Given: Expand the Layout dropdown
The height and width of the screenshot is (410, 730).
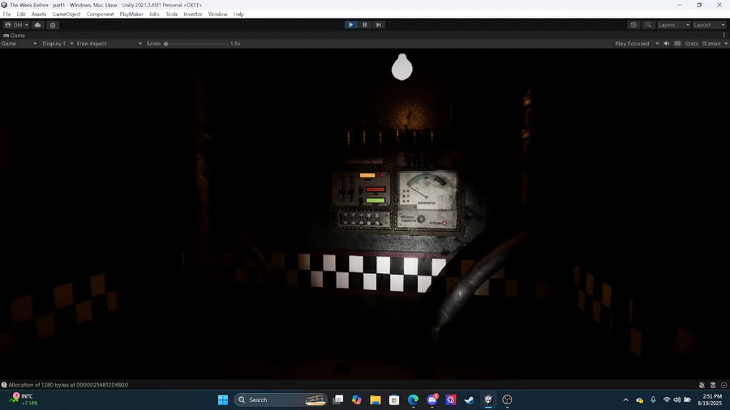Looking at the screenshot, I should click(x=709, y=24).
